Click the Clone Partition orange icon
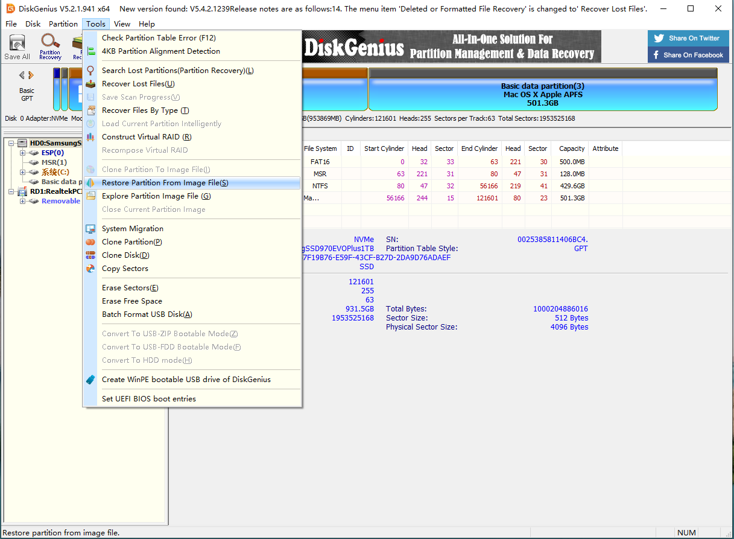The height and width of the screenshot is (539, 734). [90, 242]
